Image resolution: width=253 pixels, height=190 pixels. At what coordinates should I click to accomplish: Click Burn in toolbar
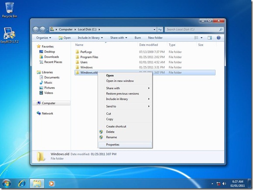point(138,38)
